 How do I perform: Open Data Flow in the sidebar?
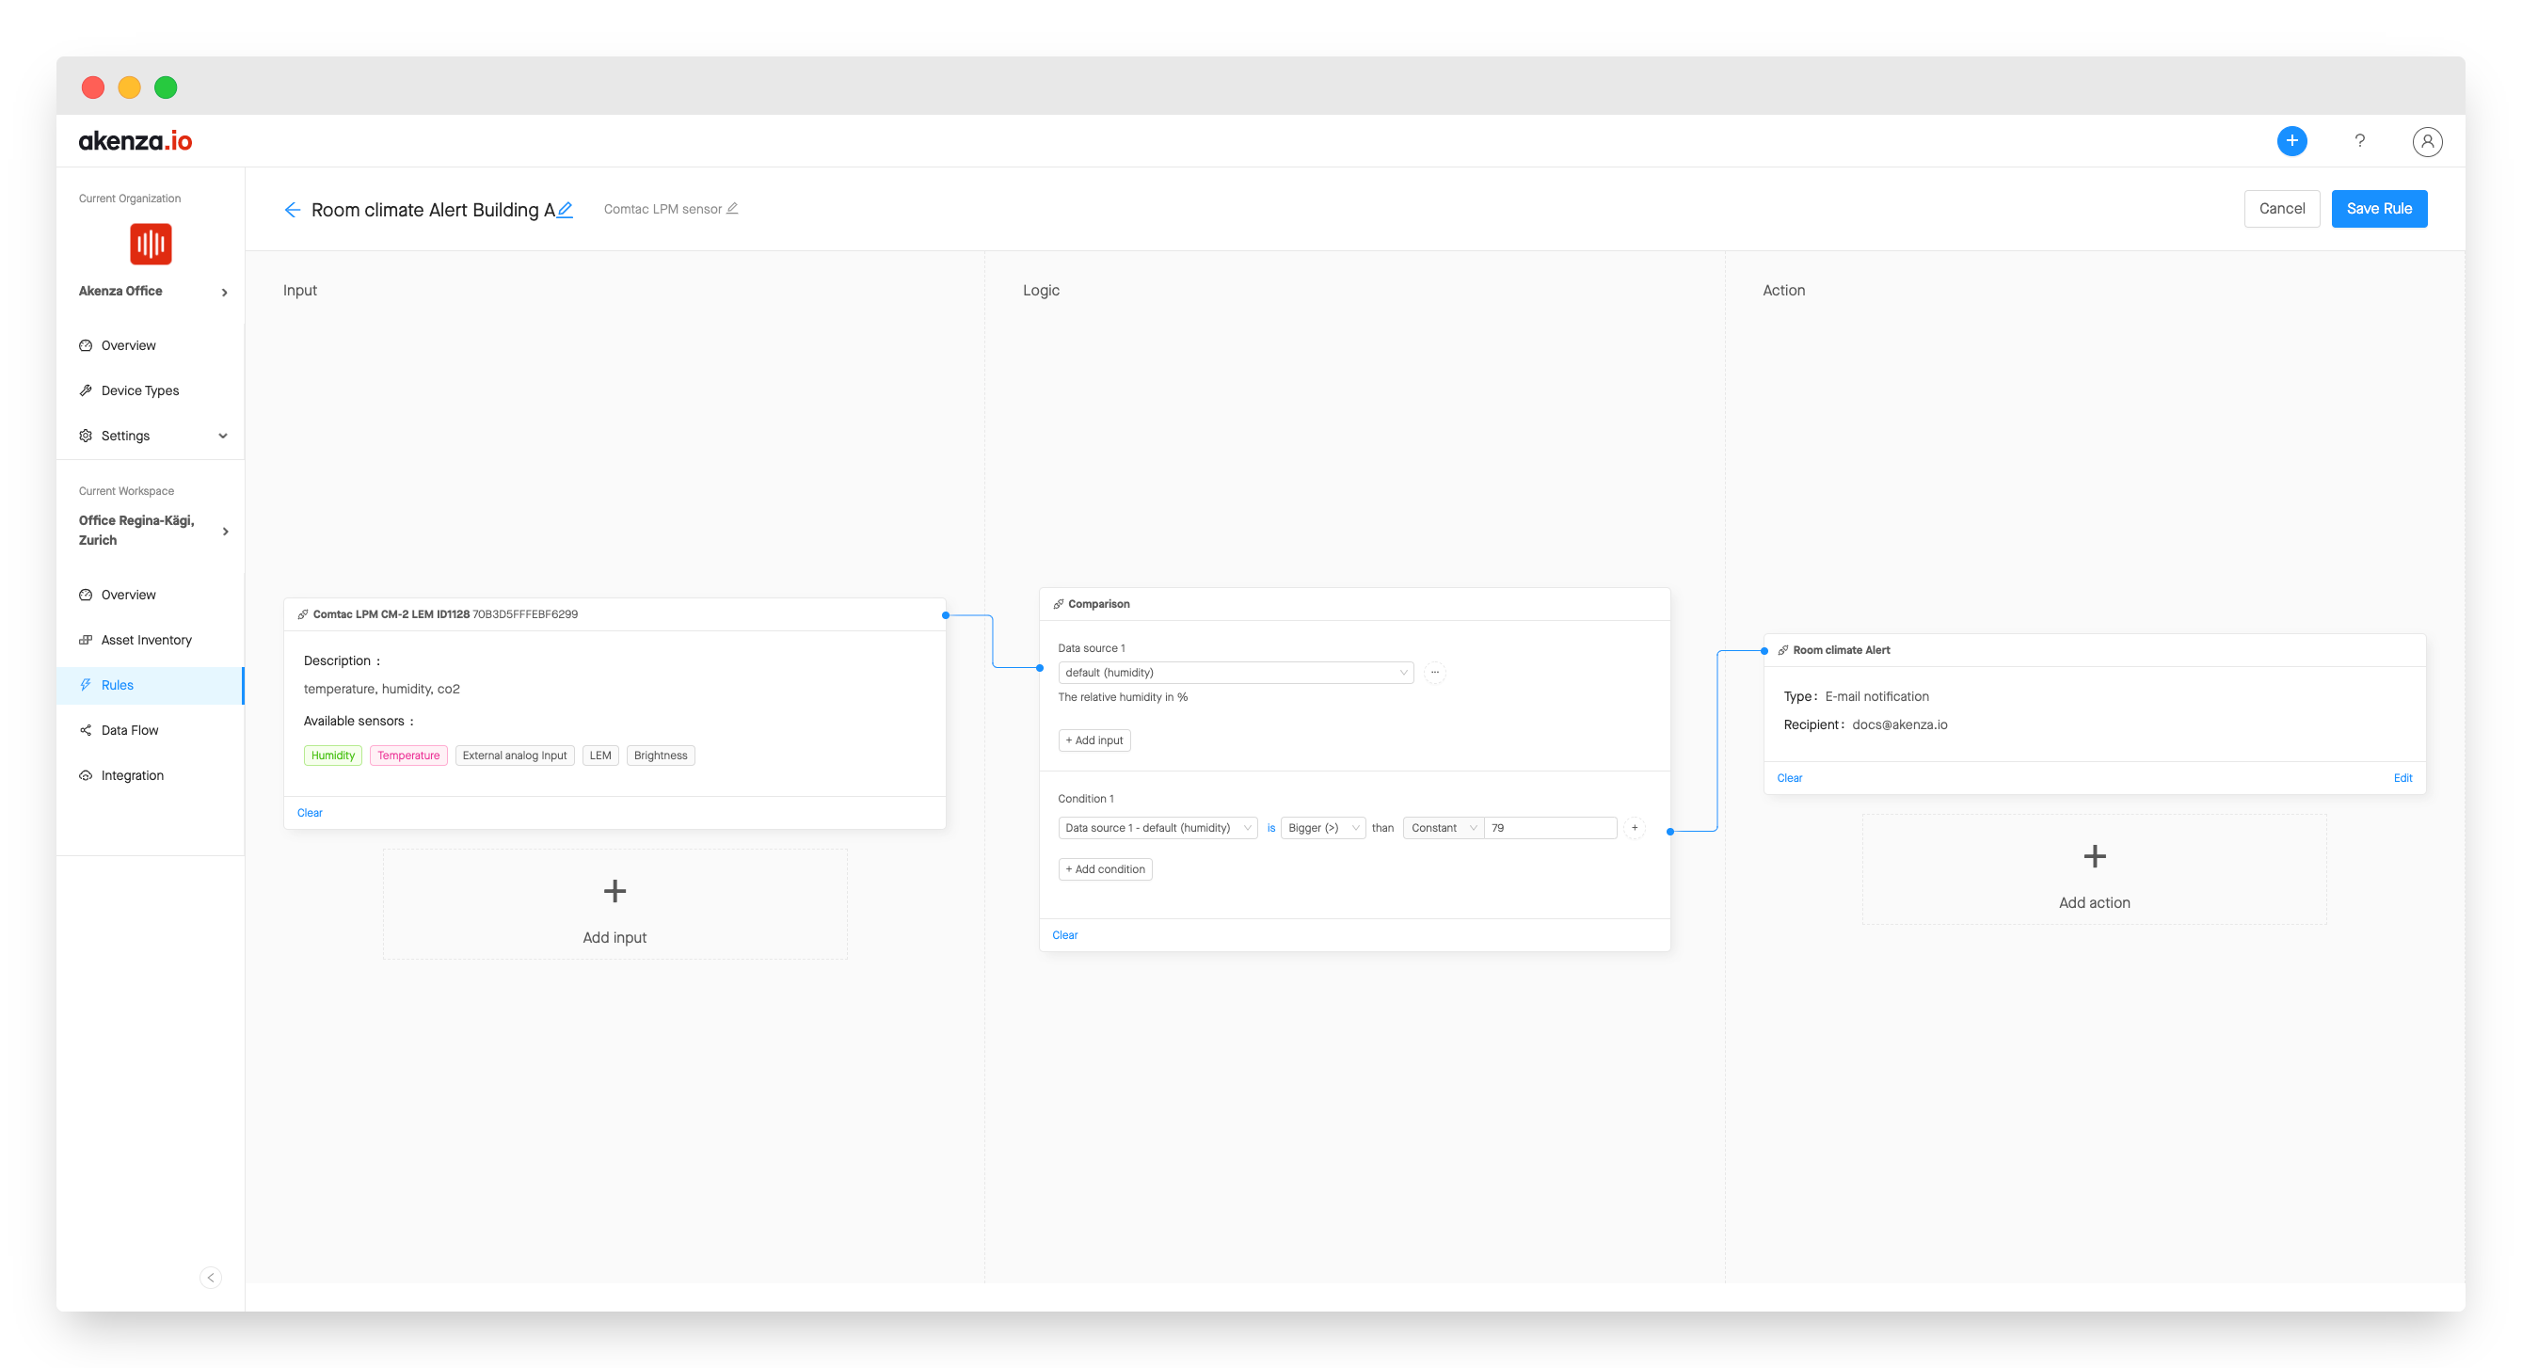point(129,730)
